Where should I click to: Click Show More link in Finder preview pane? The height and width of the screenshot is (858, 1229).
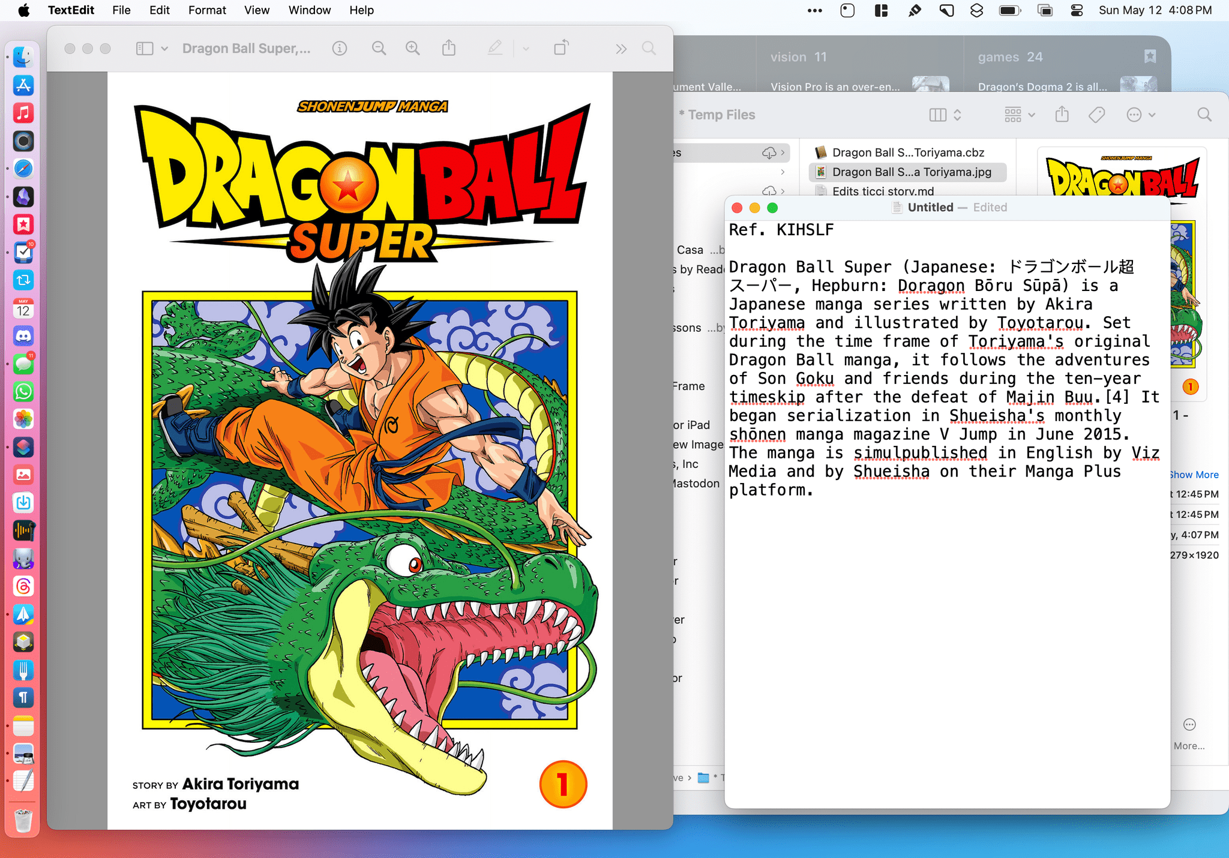pyautogui.click(x=1194, y=475)
